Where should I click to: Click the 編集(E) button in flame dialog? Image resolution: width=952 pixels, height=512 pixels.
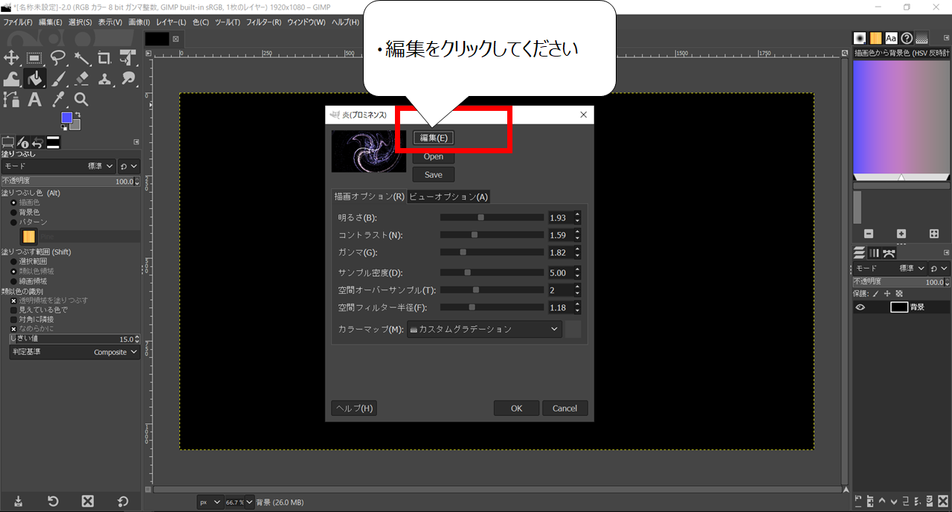[434, 138]
